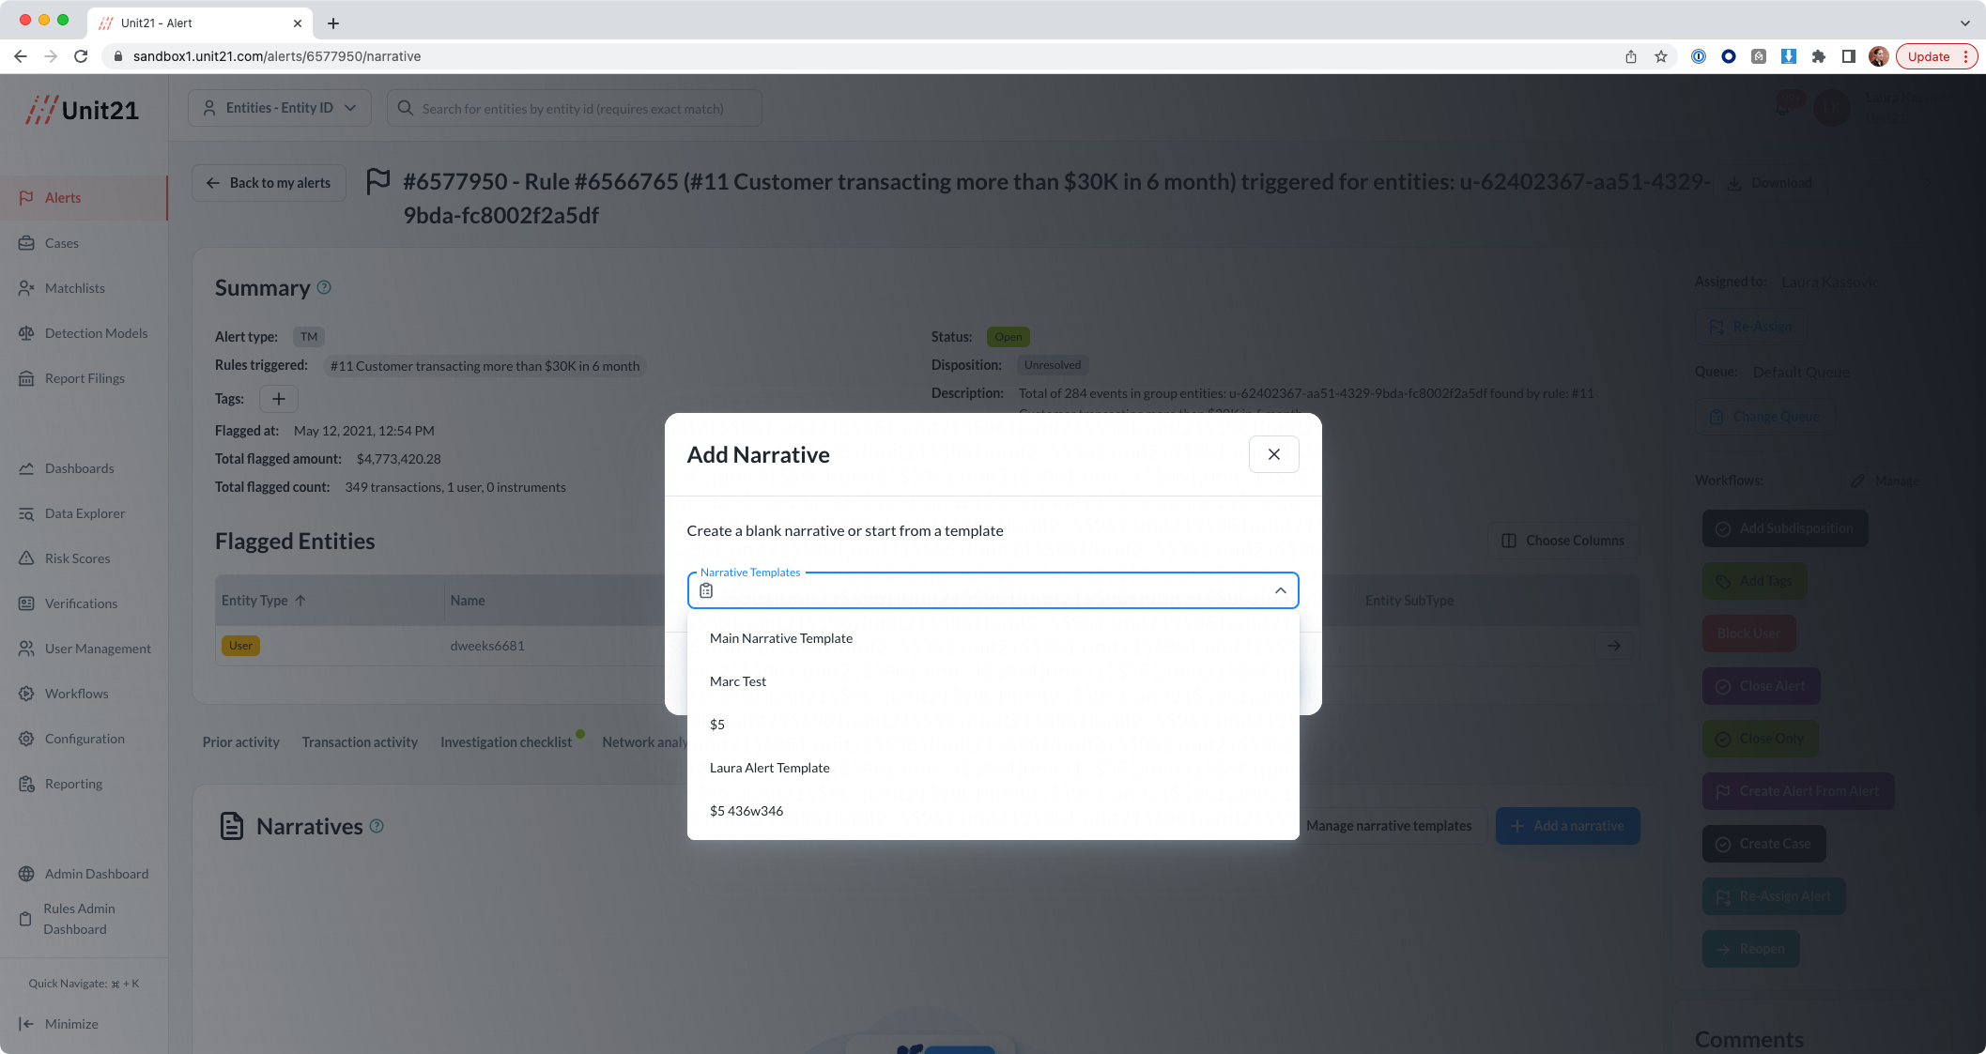Focus the entity search field
The height and width of the screenshot is (1054, 1986).
coord(574,108)
